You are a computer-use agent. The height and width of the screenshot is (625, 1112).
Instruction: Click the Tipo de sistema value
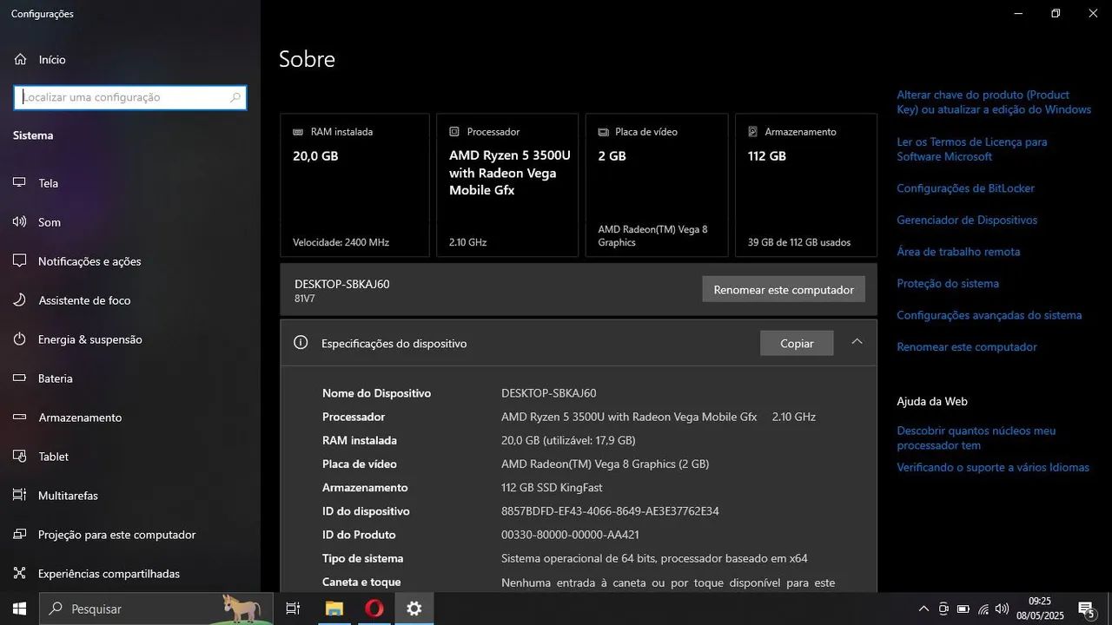pos(654,558)
